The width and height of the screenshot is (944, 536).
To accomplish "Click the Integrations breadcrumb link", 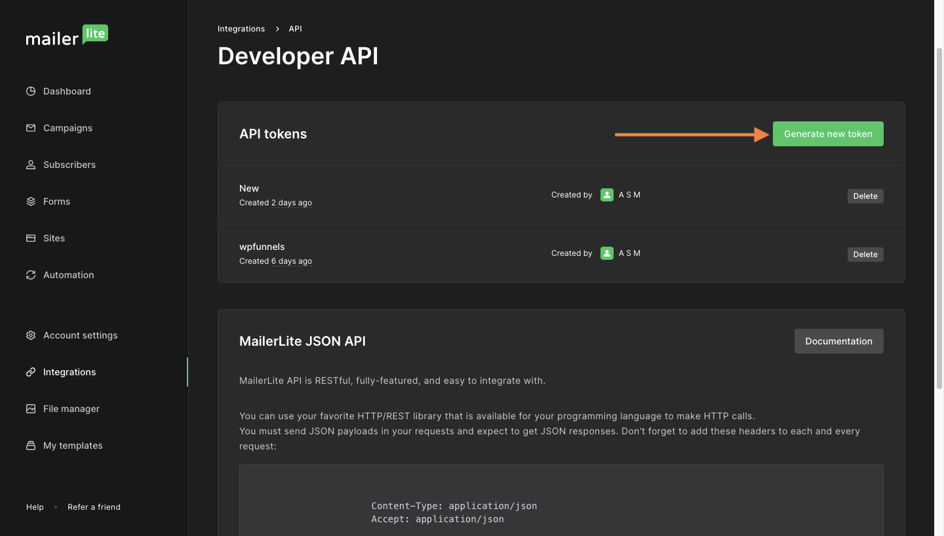I will pos(241,29).
